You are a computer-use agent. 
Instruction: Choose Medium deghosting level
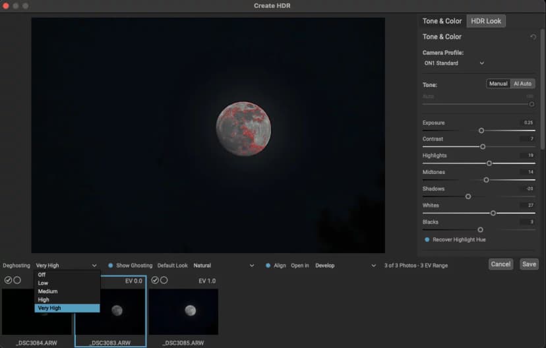coord(67,291)
